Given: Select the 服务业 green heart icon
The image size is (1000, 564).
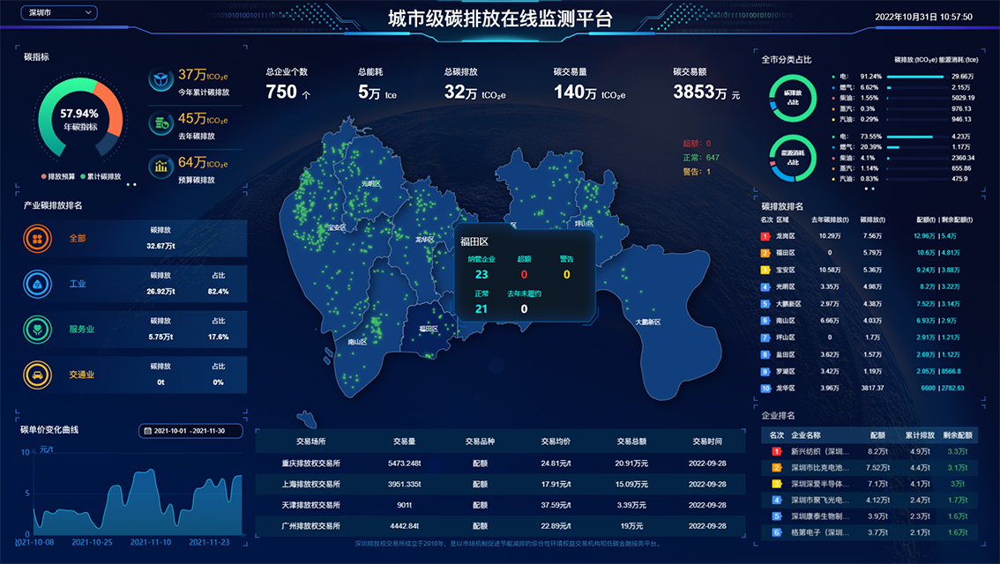Looking at the screenshot, I should click(36, 329).
